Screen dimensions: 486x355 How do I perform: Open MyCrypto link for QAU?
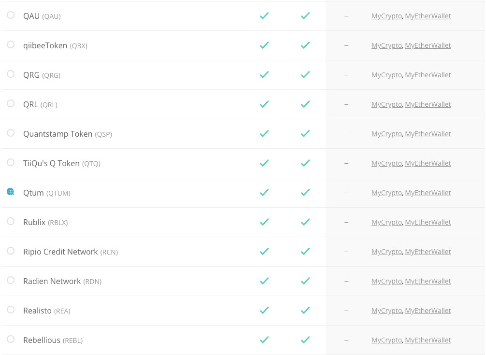click(x=386, y=16)
